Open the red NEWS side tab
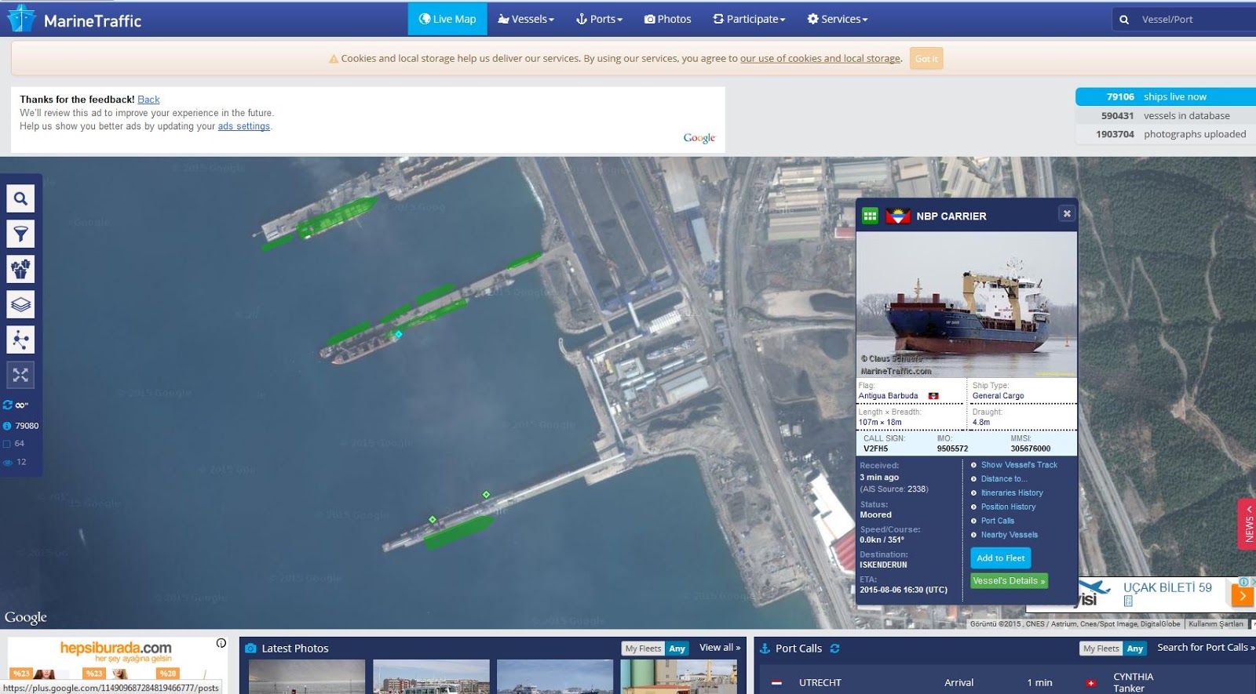This screenshot has width=1256, height=694. coord(1247,523)
